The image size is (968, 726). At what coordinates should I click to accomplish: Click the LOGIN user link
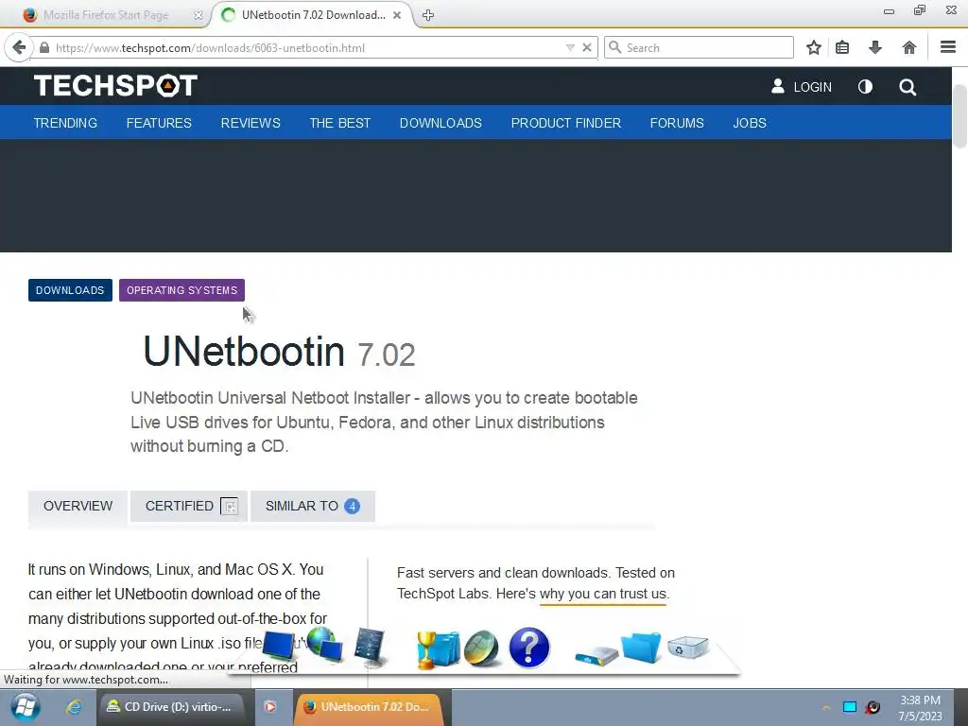pos(802,87)
